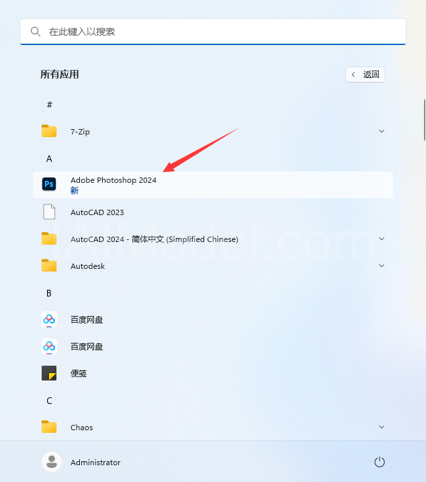This screenshot has width=426, height=482.
Task: Jump to letter A section header
Action: pos(49,159)
